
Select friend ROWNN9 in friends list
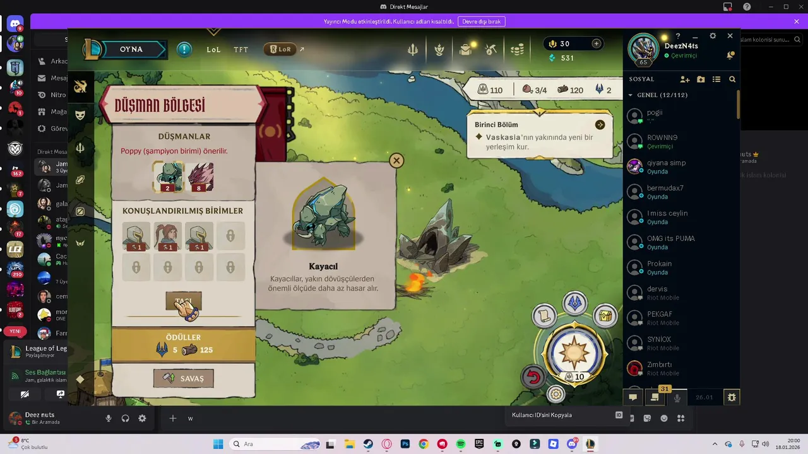point(680,141)
